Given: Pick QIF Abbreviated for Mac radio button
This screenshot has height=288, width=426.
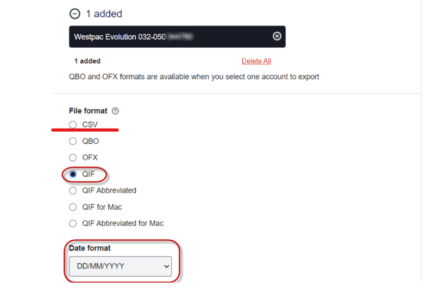Looking at the screenshot, I should pyautogui.click(x=73, y=223).
